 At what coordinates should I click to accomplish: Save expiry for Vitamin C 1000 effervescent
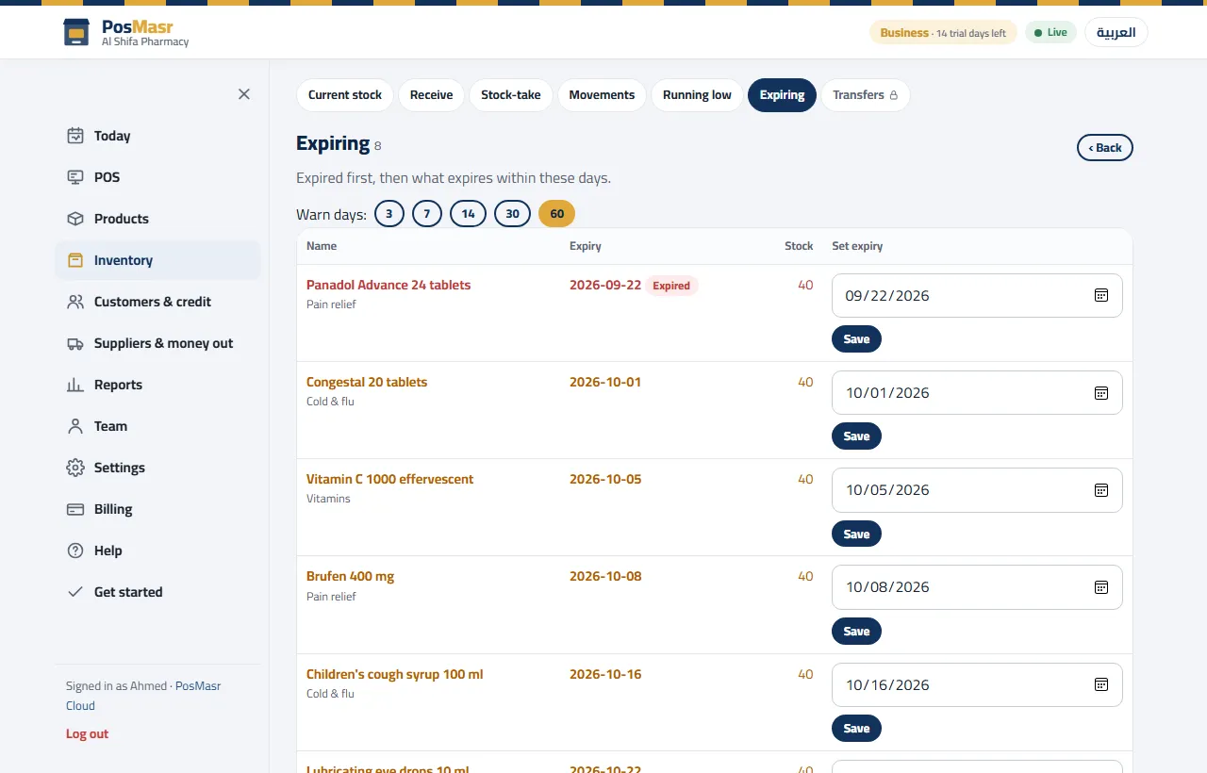click(x=856, y=534)
